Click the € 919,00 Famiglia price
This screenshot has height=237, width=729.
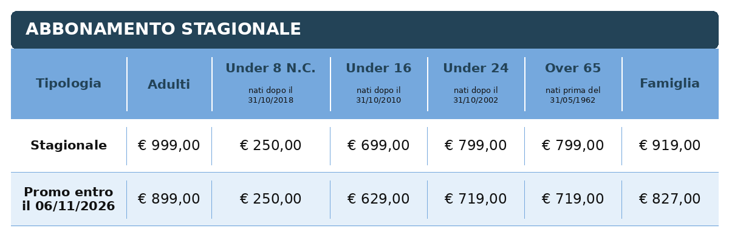(x=669, y=146)
